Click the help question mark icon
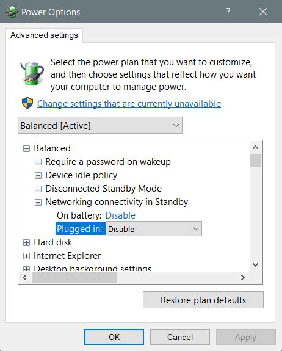The image size is (282, 351). pyautogui.click(x=228, y=12)
